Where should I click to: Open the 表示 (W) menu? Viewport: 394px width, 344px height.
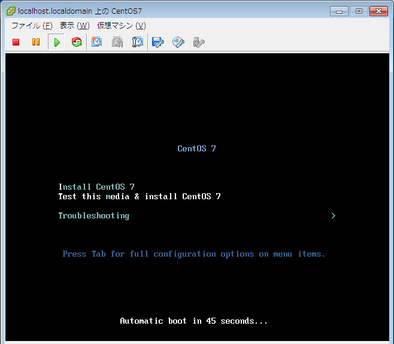click(74, 26)
